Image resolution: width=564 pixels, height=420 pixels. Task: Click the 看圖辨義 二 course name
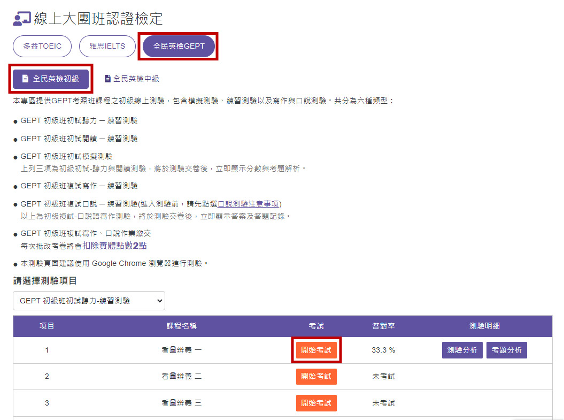[182, 377]
